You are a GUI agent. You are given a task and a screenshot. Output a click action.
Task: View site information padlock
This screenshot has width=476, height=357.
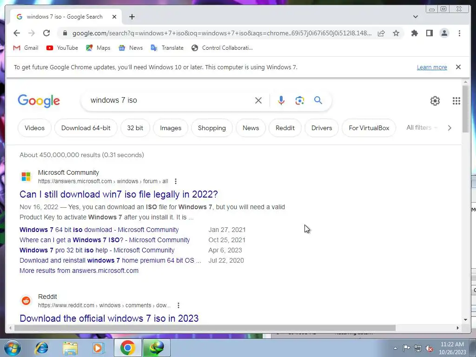(65, 33)
